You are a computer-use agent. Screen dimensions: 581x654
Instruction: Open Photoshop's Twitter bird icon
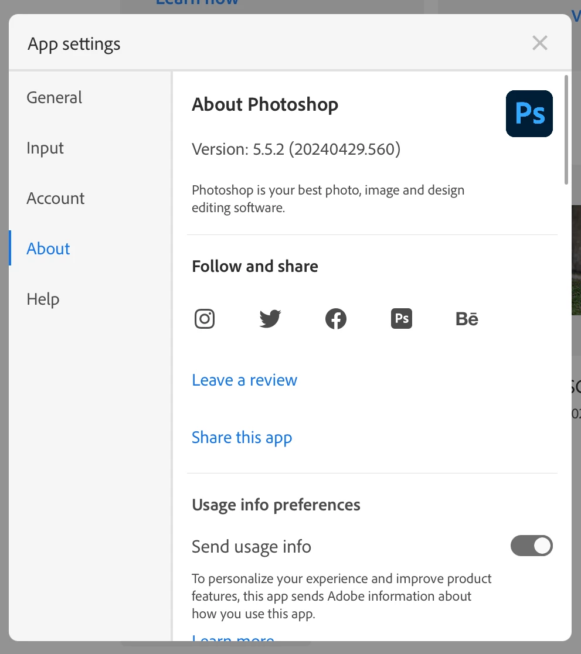(270, 319)
